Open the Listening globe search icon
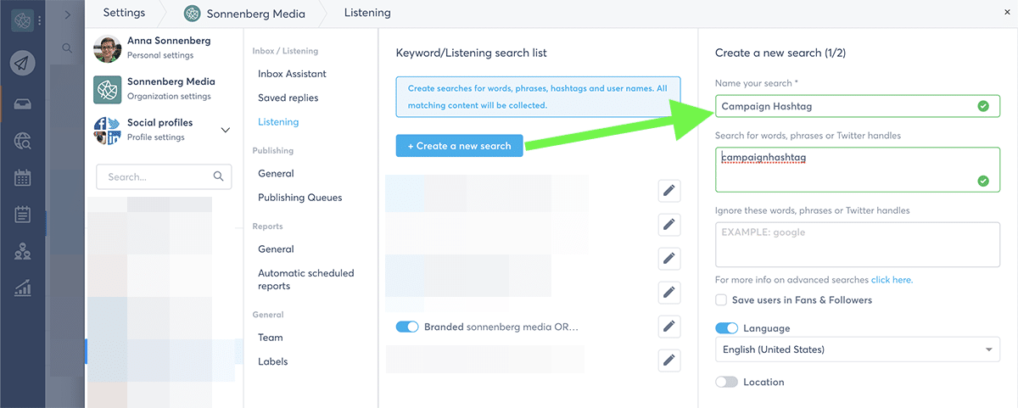Screen dimensions: 1018x408 pyautogui.click(x=23, y=142)
